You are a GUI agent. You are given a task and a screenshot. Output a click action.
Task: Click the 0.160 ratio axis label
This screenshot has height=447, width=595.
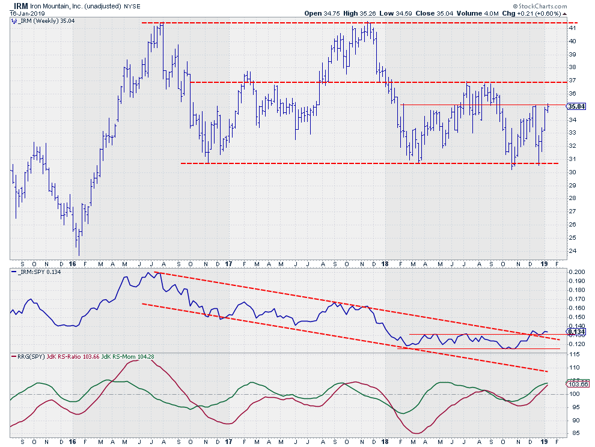tap(577, 308)
